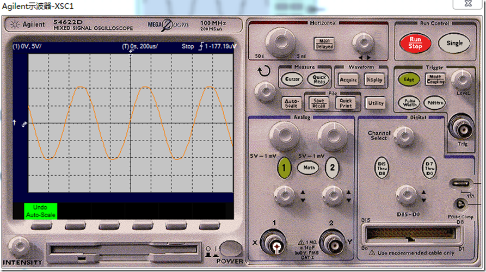Click channel 1 vertical position knob
The height and width of the screenshot is (272, 486).
tap(285, 196)
